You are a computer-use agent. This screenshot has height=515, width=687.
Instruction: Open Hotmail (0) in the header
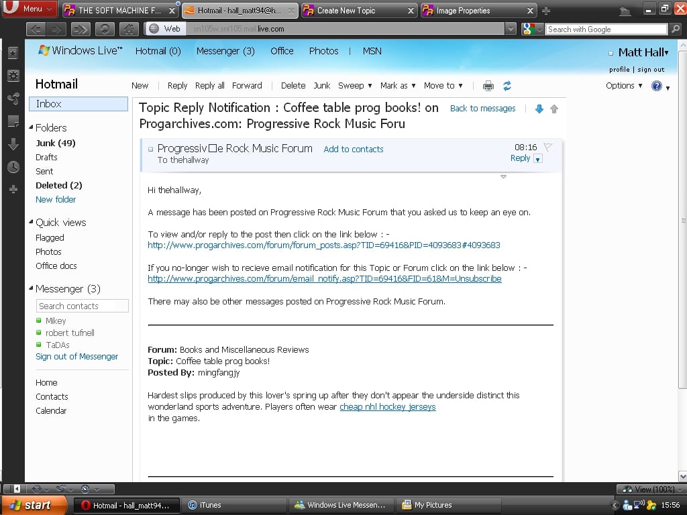pos(158,51)
